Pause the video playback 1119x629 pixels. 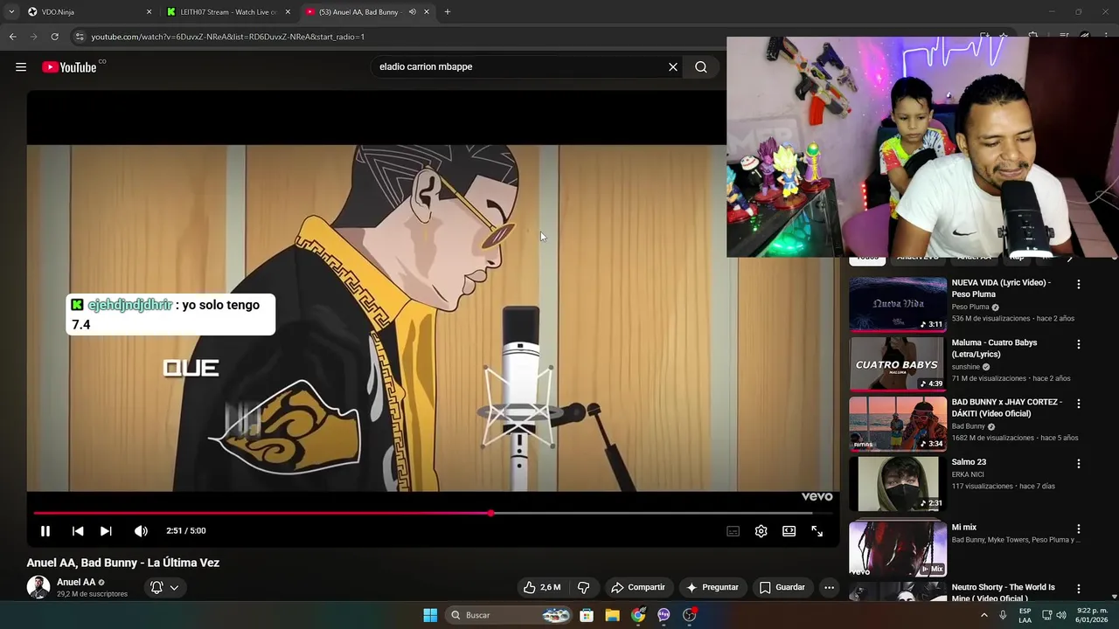tap(45, 531)
